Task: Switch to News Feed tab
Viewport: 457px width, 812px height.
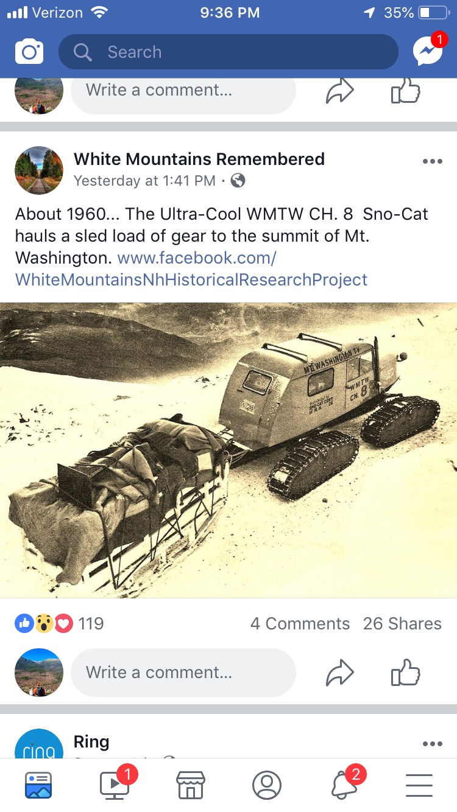Action: coord(38,785)
